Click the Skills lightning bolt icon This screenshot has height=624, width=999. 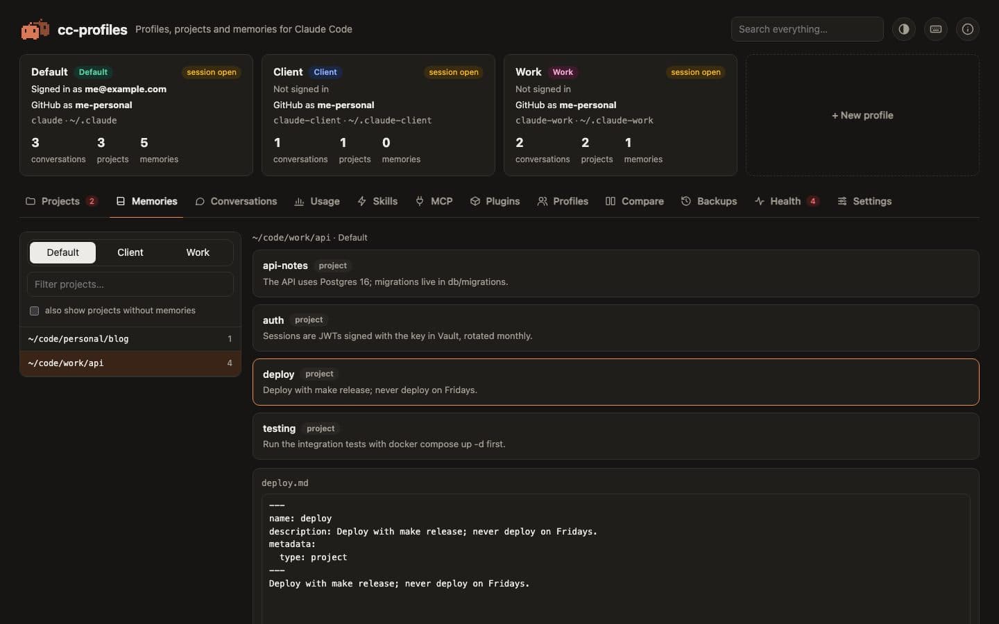(362, 201)
